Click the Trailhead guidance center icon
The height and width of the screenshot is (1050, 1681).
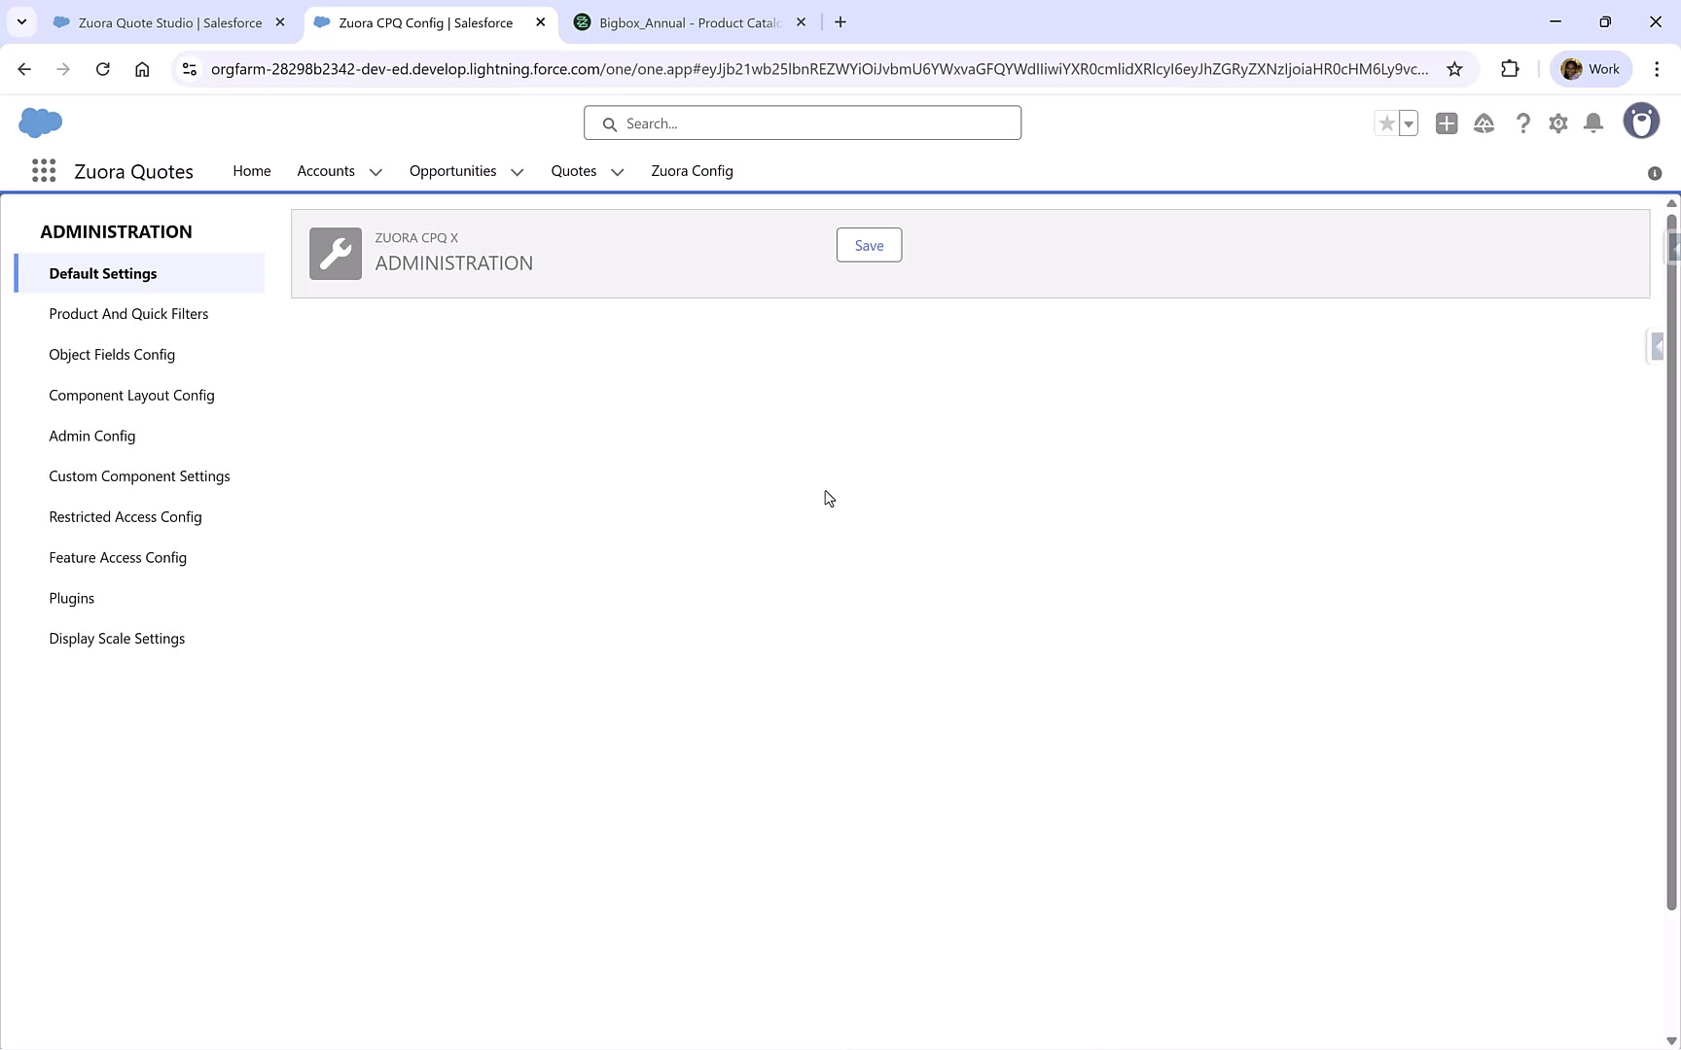1484,123
